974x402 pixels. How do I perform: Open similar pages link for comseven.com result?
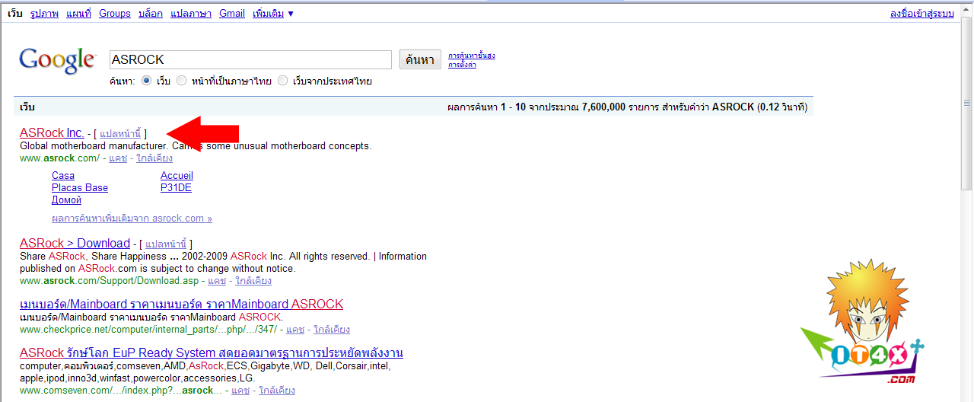pos(277,391)
